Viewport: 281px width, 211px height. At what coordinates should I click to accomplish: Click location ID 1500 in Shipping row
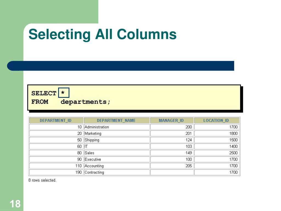217,140
